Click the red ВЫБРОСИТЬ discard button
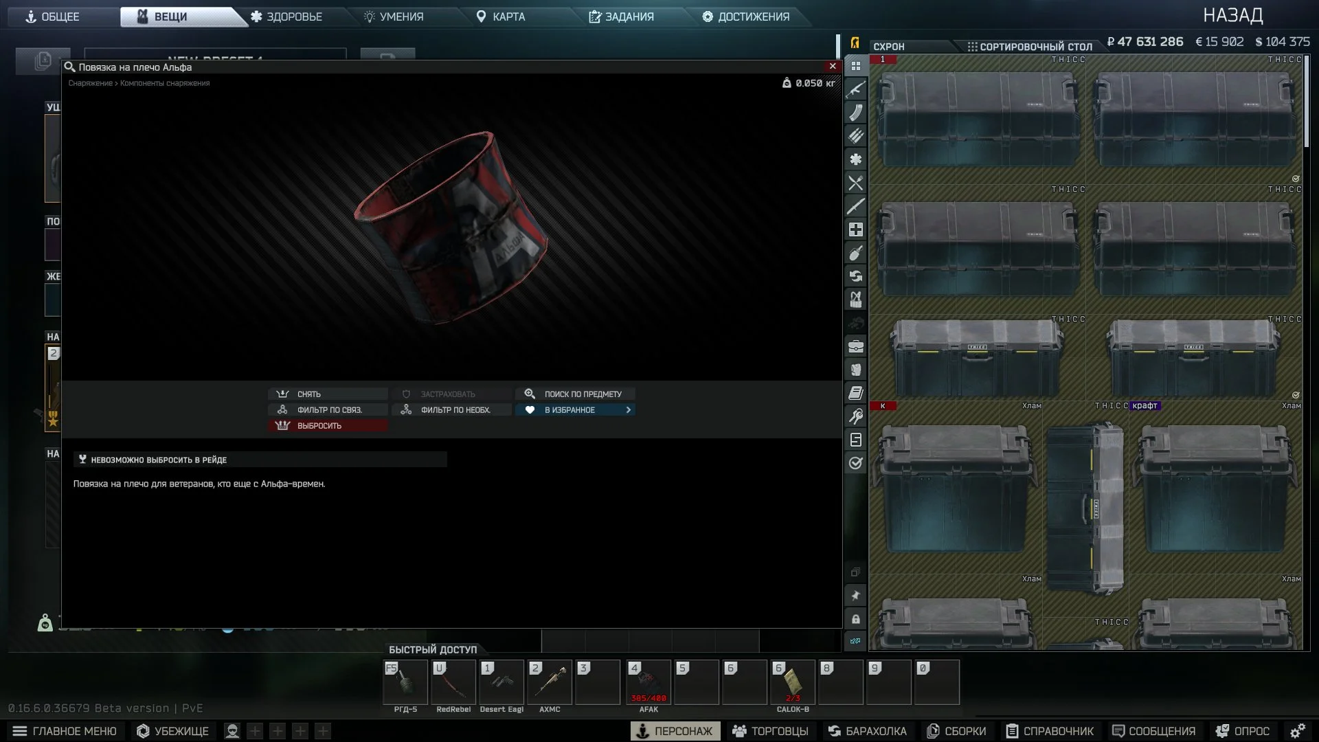 coord(328,425)
